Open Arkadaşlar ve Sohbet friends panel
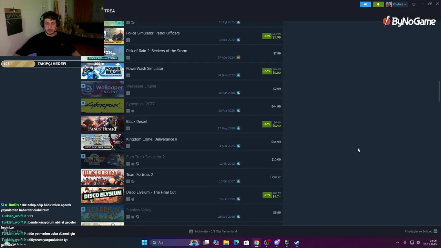This screenshot has width=441, height=248. 421,231
